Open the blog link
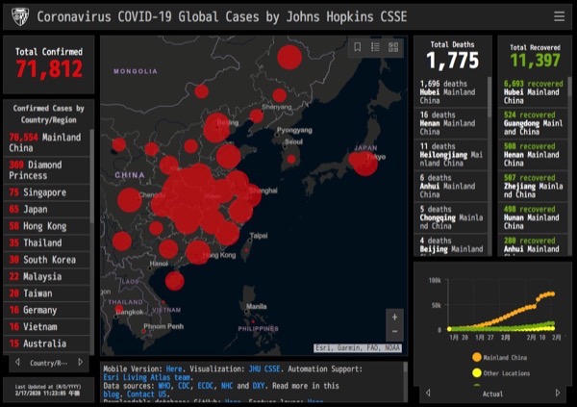 pos(112,394)
